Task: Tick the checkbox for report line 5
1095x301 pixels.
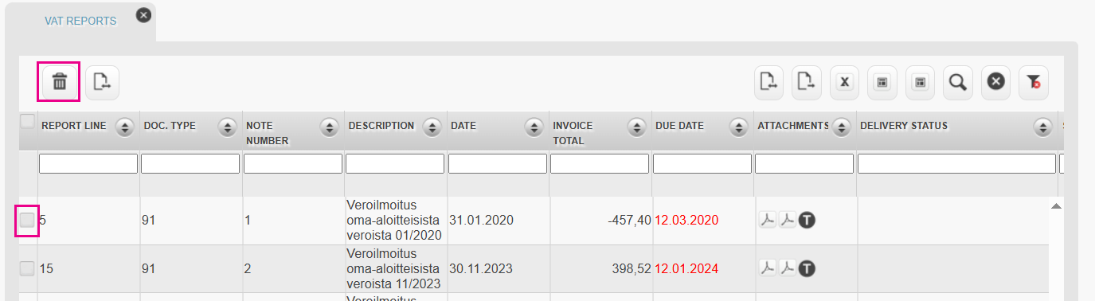Action: 27,221
